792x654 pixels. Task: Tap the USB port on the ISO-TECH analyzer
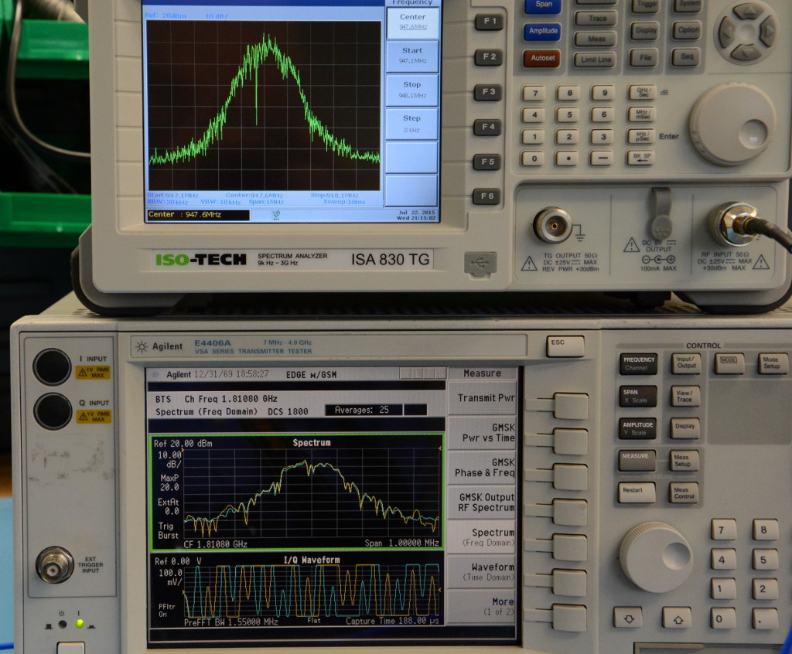480,264
